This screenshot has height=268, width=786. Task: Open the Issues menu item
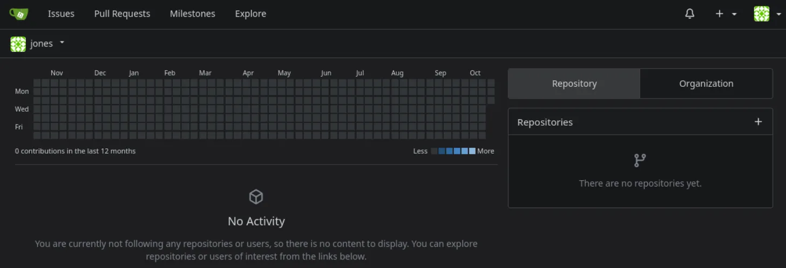tap(61, 14)
